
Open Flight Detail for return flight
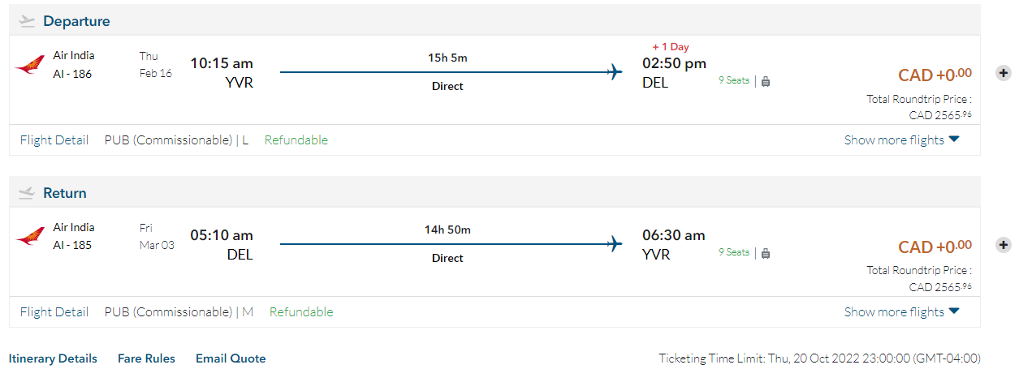pos(54,312)
